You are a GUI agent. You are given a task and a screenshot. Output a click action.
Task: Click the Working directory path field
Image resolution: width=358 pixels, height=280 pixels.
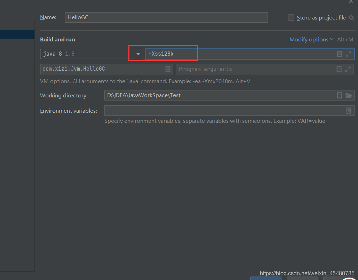pos(229,95)
